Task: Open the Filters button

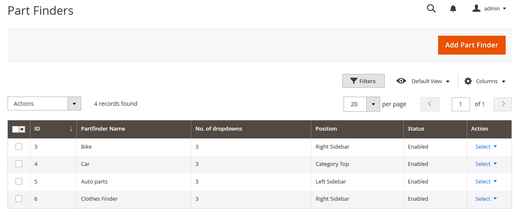Action: coord(363,81)
